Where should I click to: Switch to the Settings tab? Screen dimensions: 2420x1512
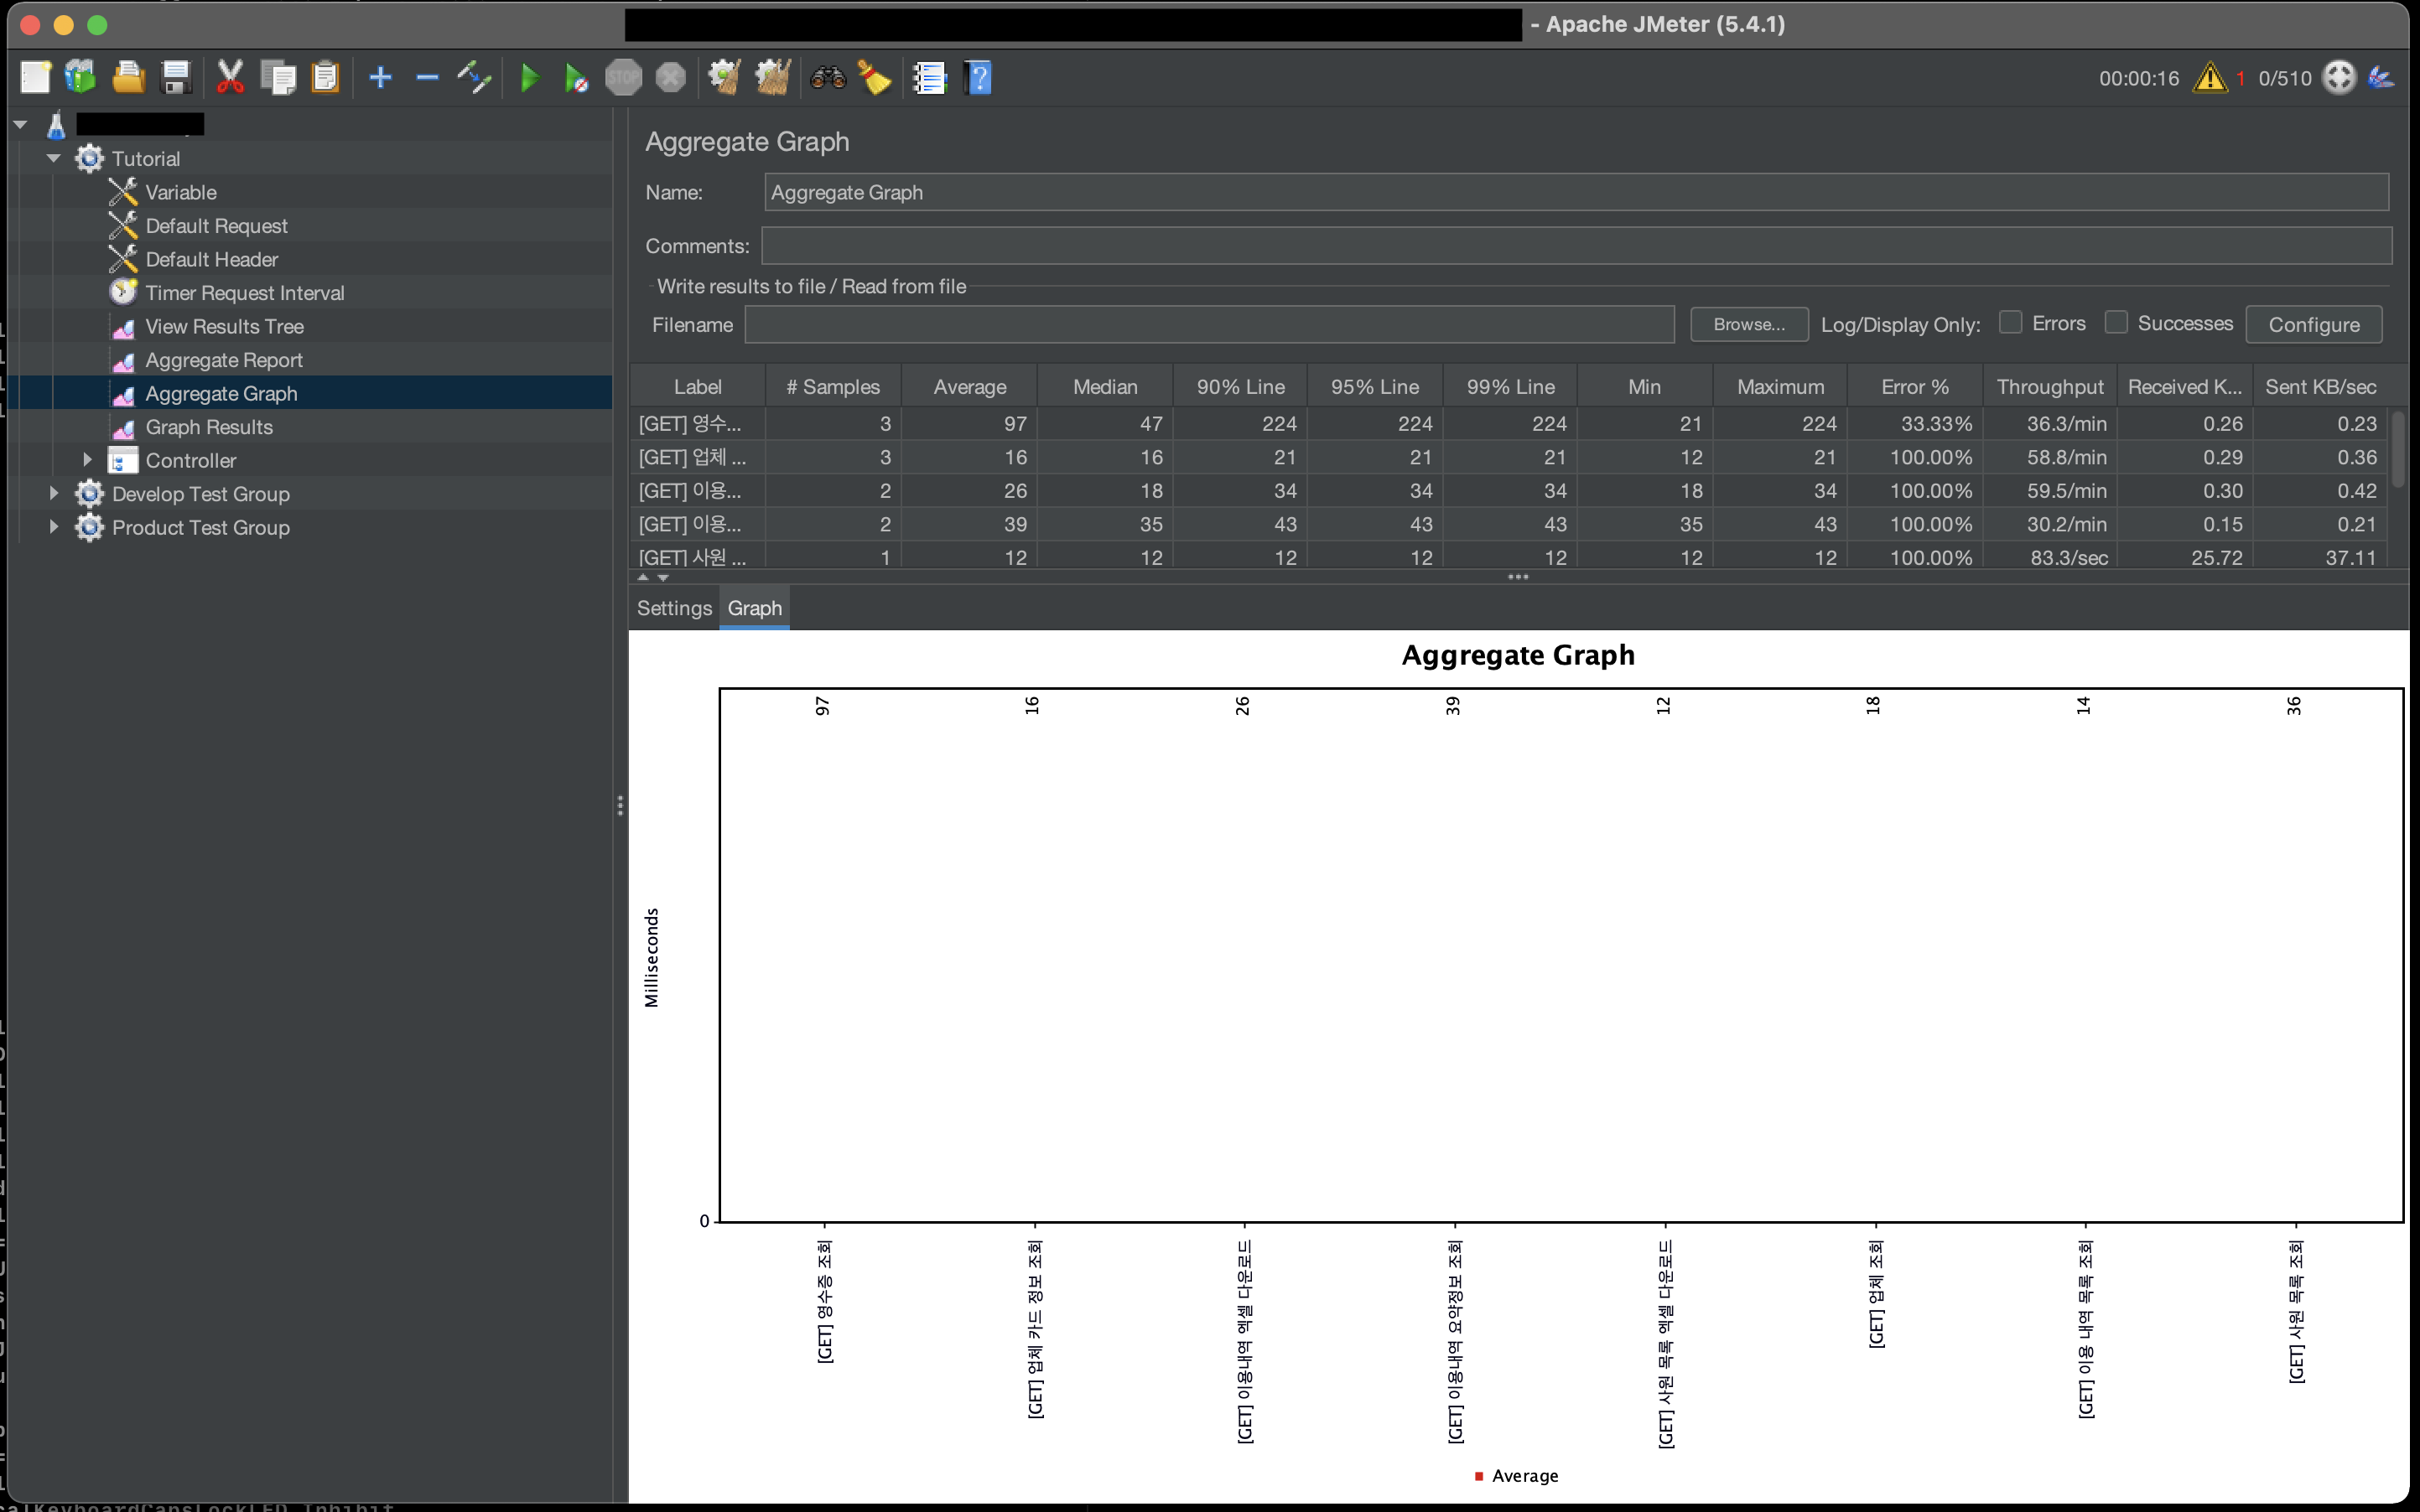click(674, 608)
